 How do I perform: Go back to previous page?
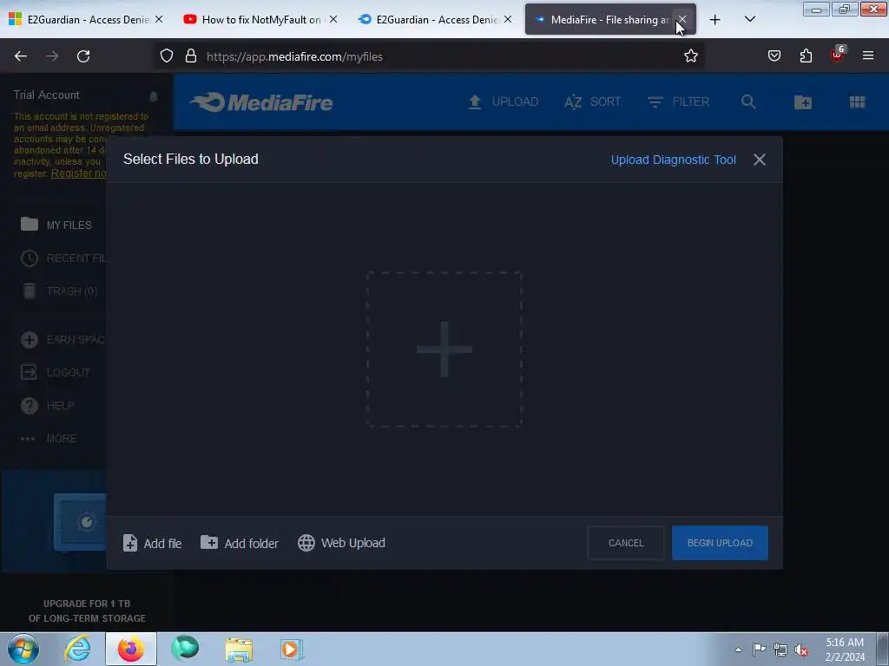click(21, 56)
